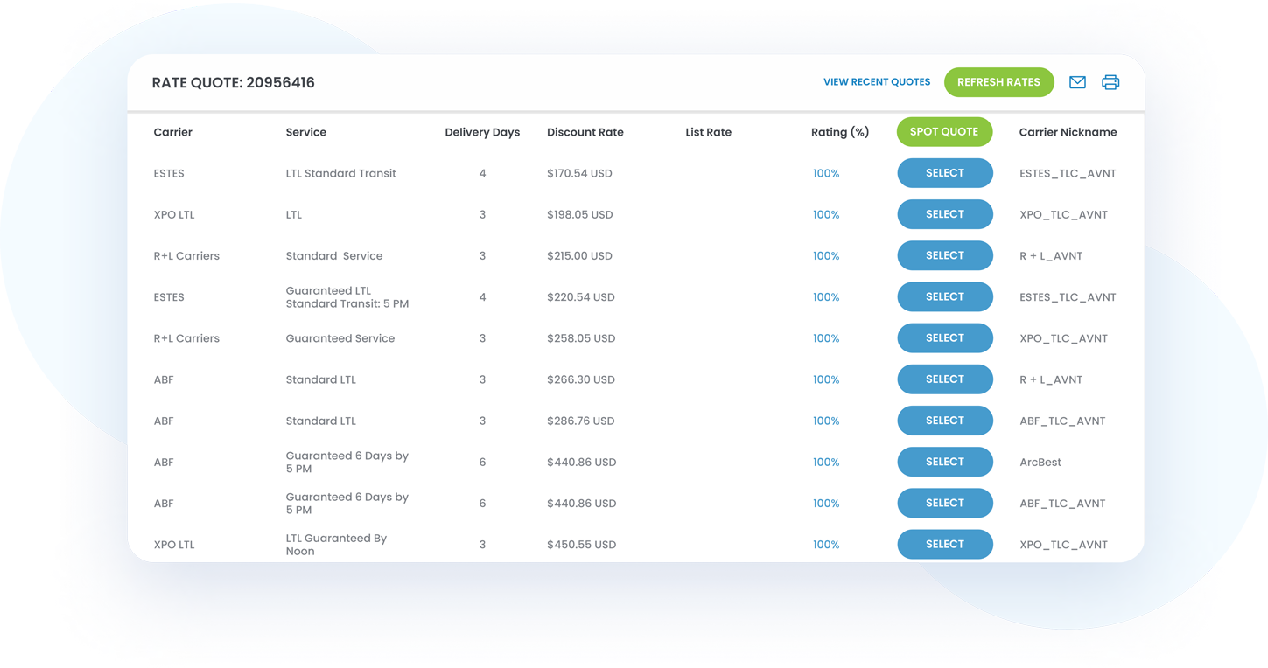Click the green Spot Quote button
This screenshot has height=668, width=1268.
click(944, 132)
